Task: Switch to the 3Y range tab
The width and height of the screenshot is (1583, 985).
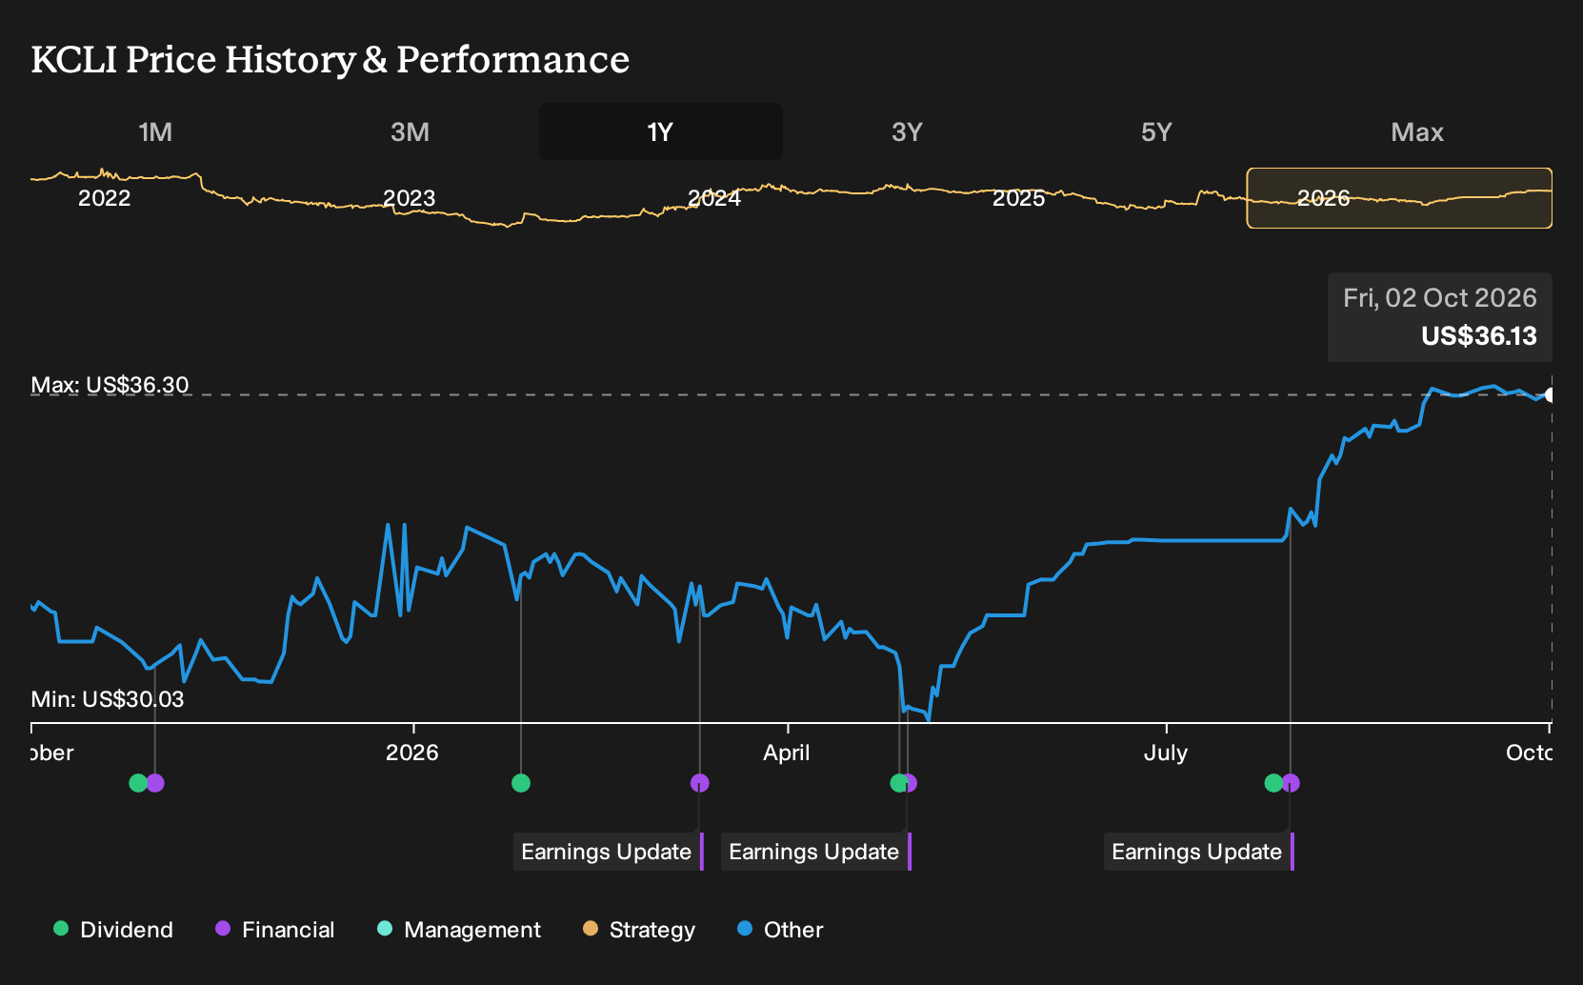Action: pyautogui.click(x=907, y=131)
